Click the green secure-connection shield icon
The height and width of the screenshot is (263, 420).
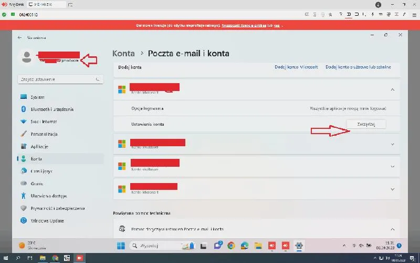click(x=4, y=15)
